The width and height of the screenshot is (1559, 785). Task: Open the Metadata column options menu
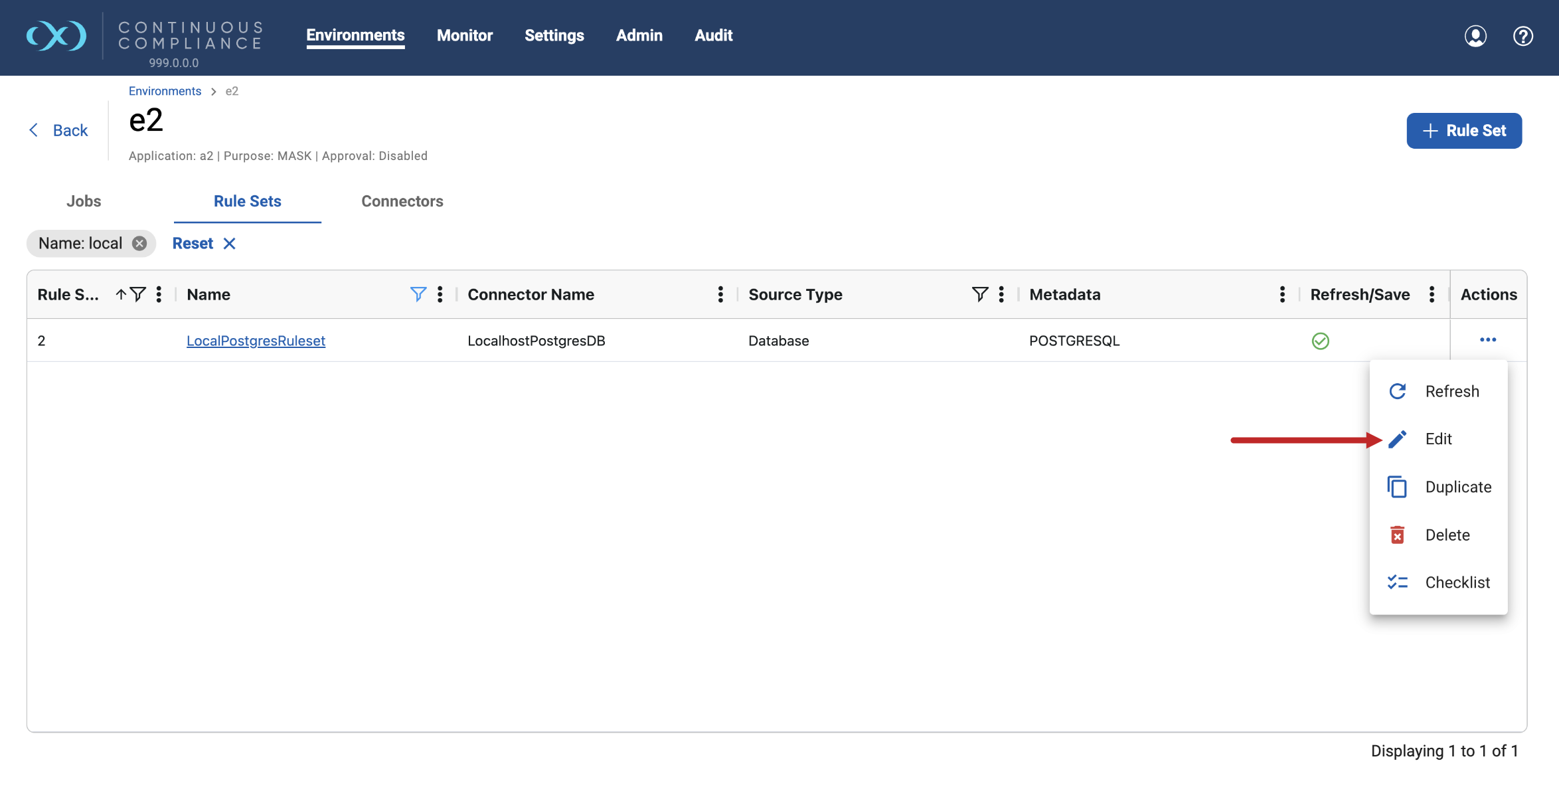(1281, 294)
